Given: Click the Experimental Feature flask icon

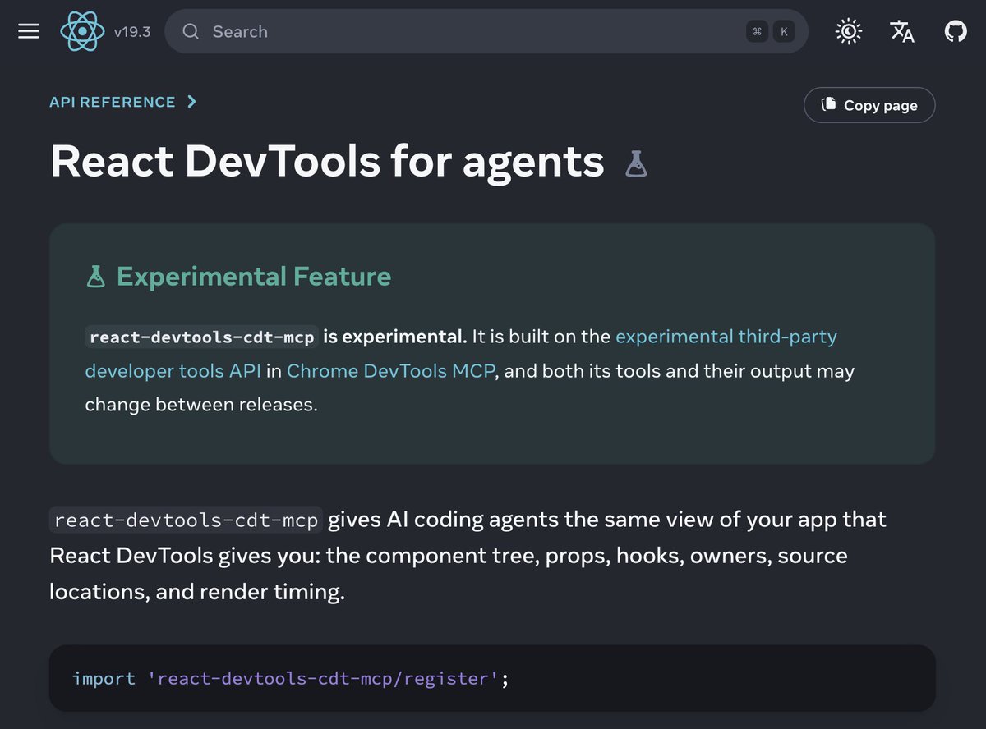Looking at the screenshot, I should (x=96, y=277).
